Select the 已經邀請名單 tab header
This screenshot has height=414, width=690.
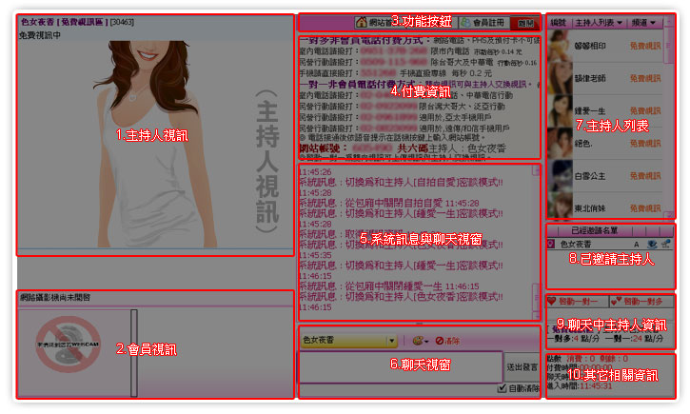(x=609, y=230)
